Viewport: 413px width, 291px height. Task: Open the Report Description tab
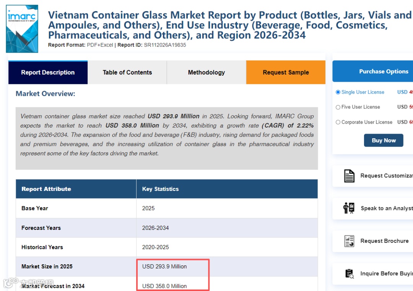[48, 73]
